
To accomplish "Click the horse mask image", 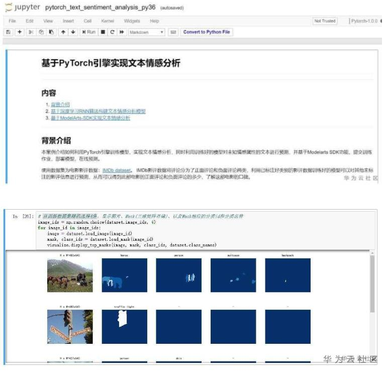I will click(x=125, y=275).
